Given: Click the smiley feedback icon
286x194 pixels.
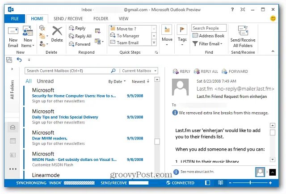Looking at the screenshot, I should tap(273, 18).
